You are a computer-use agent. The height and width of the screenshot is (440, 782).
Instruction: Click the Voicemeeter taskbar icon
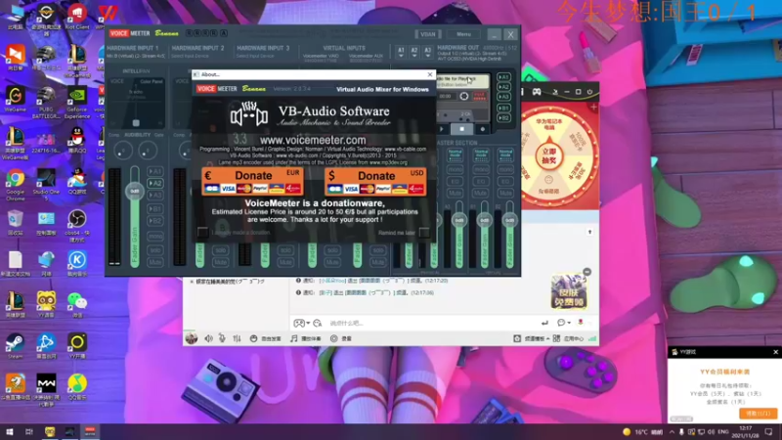pyautogui.click(x=90, y=432)
